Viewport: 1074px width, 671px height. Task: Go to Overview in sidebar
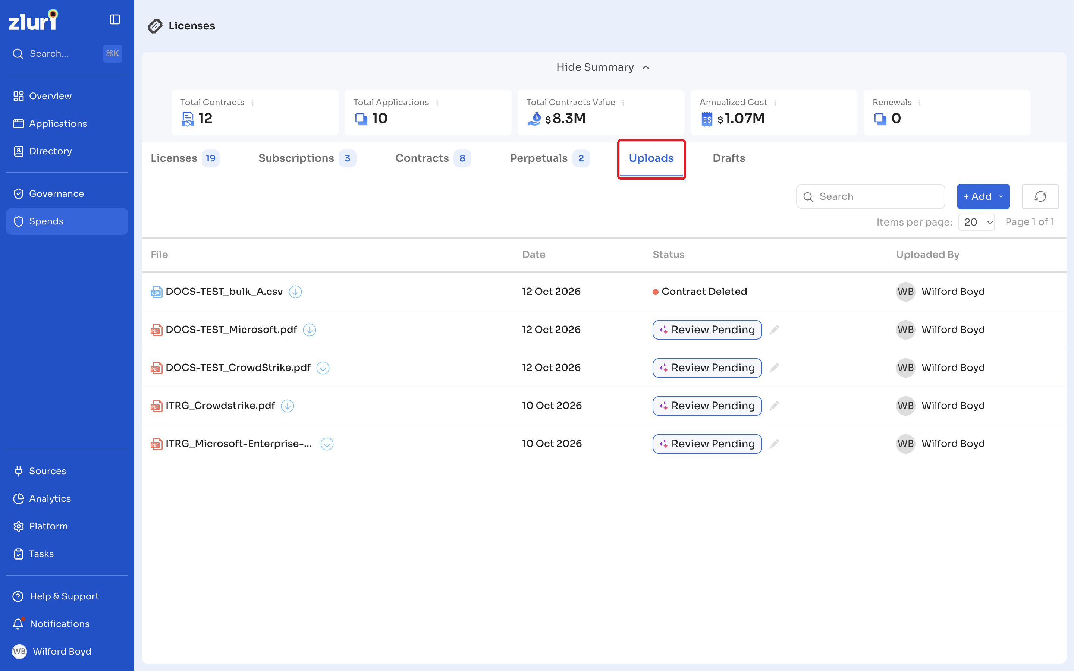(x=67, y=96)
